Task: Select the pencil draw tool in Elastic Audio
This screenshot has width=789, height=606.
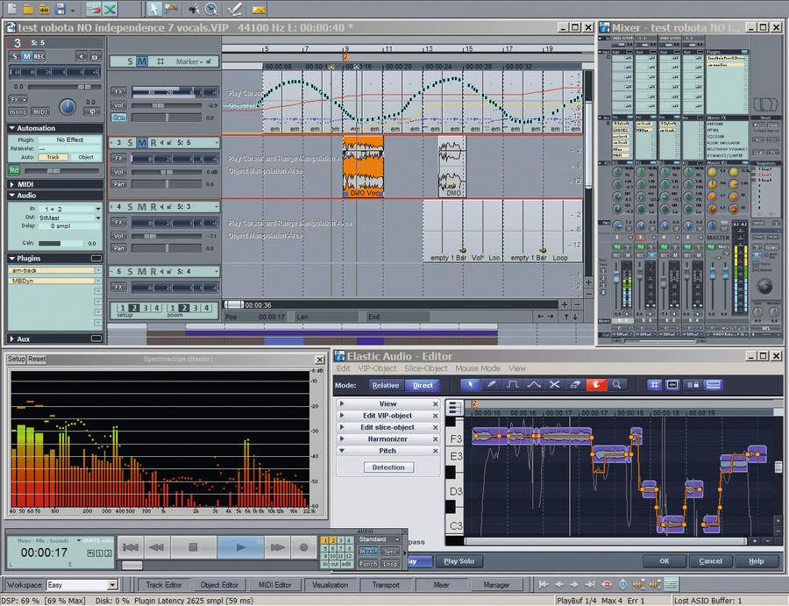Action: click(x=492, y=385)
